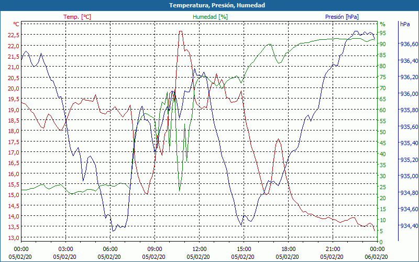Click temperature axis value '18,0'
Screen dimensions: 419x262
tap(14, 130)
